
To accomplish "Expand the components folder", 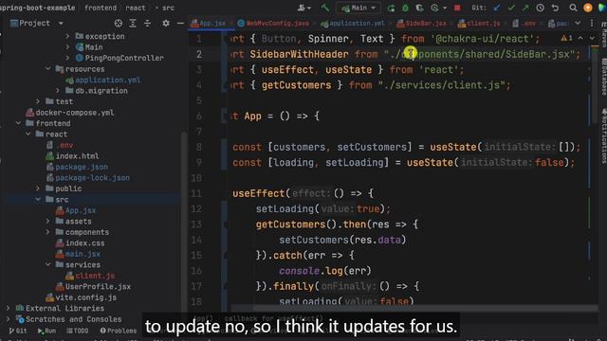I will click(48, 232).
